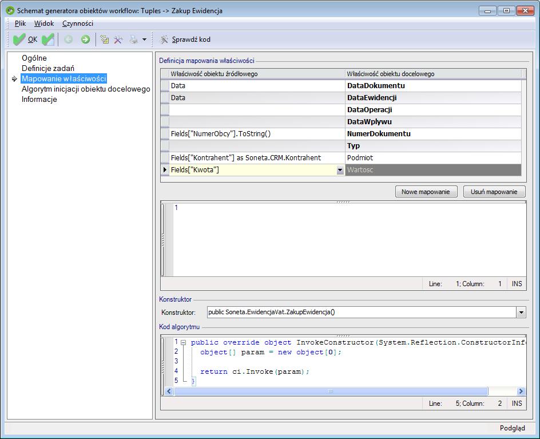Click Nowe mapowanie button
This screenshot has width=540, height=439.
click(426, 192)
